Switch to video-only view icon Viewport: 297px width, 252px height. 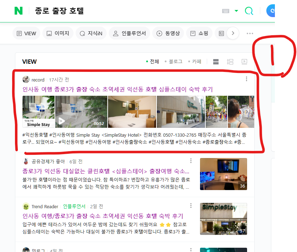click(244, 62)
